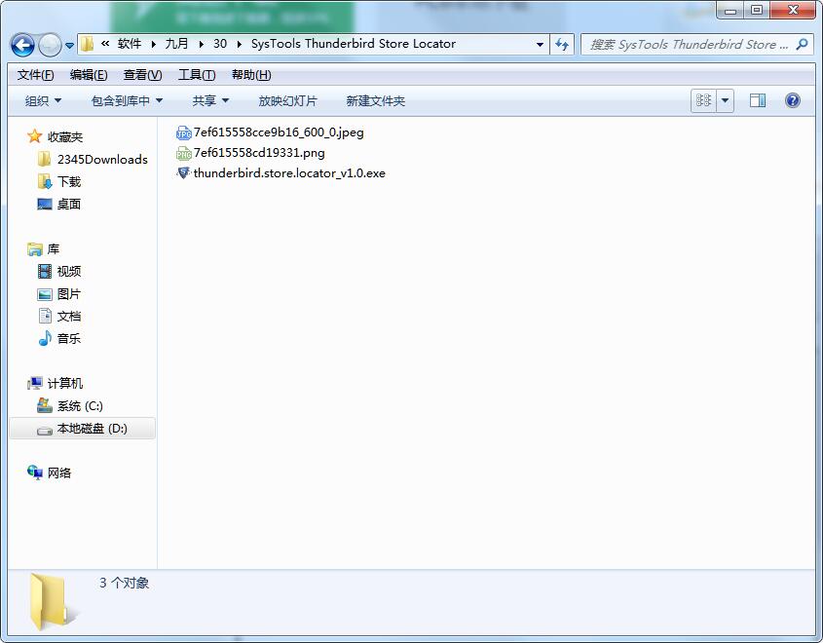Click the 图片 picture icon
The image size is (823, 643).
pos(45,294)
